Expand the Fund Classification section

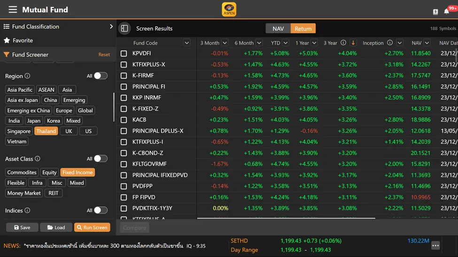(111, 27)
